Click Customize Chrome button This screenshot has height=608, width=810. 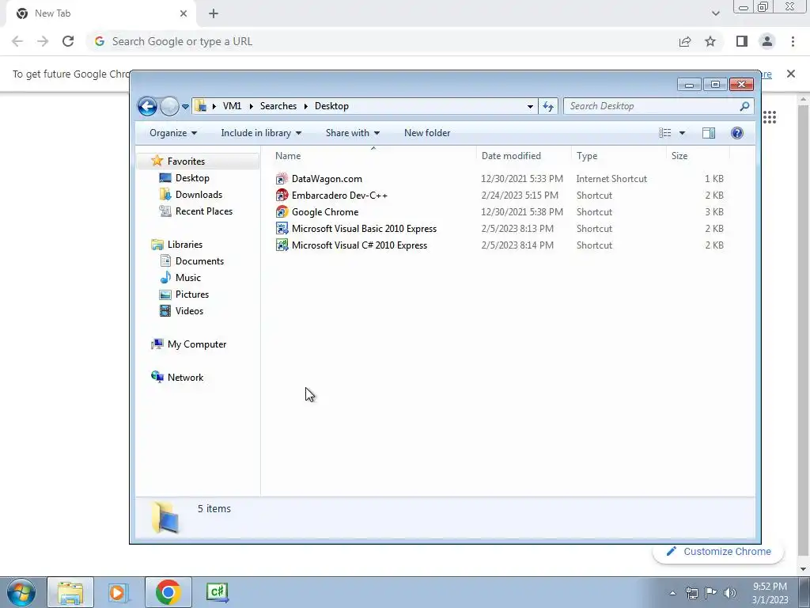pos(718,552)
